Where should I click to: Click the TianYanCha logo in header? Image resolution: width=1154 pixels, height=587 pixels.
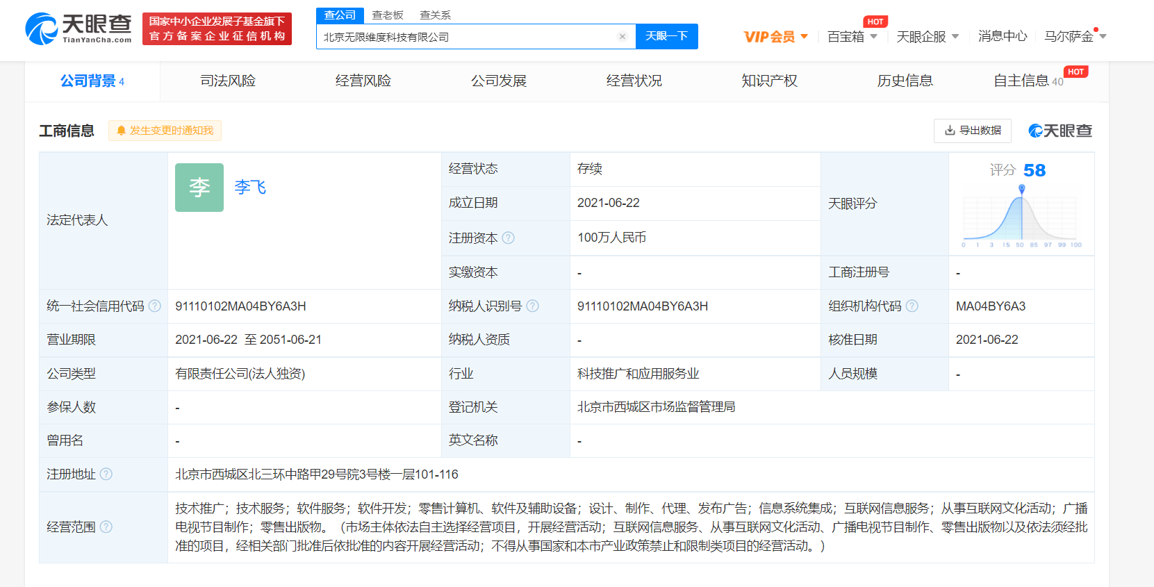78,28
